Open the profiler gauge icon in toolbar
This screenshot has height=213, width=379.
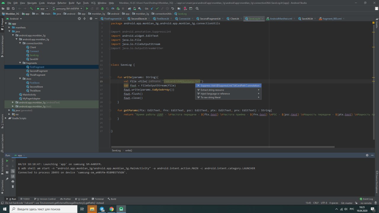click(x=113, y=9)
